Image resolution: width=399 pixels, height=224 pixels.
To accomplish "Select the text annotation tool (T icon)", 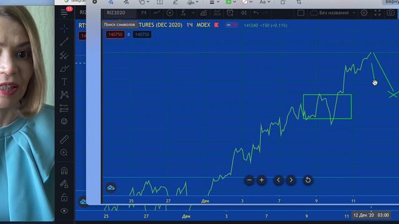I will pyautogui.click(x=64, y=82).
